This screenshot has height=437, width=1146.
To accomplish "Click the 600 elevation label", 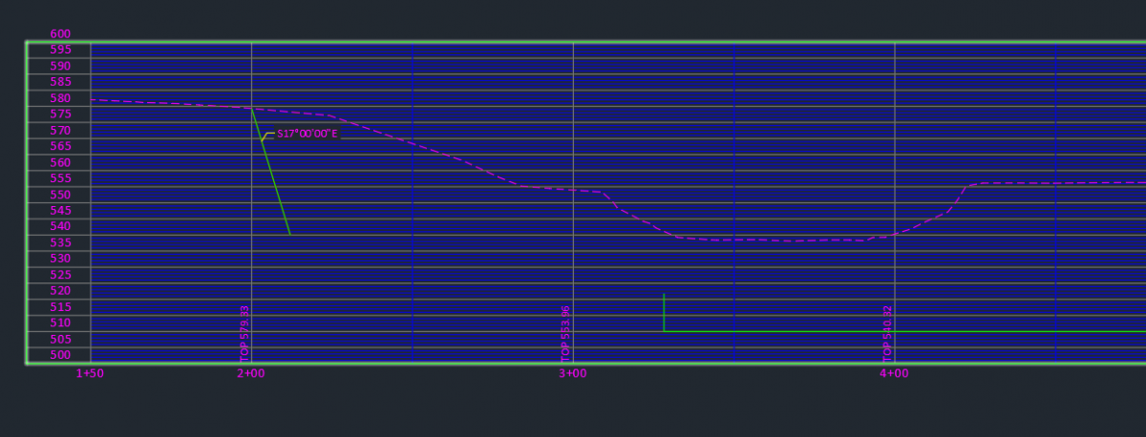I will tap(60, 33).
